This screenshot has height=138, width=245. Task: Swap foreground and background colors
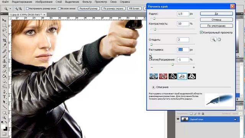(x=6, y=122)
